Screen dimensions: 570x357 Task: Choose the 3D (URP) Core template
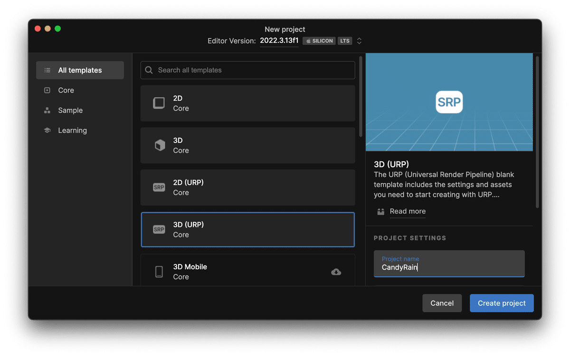247,230
